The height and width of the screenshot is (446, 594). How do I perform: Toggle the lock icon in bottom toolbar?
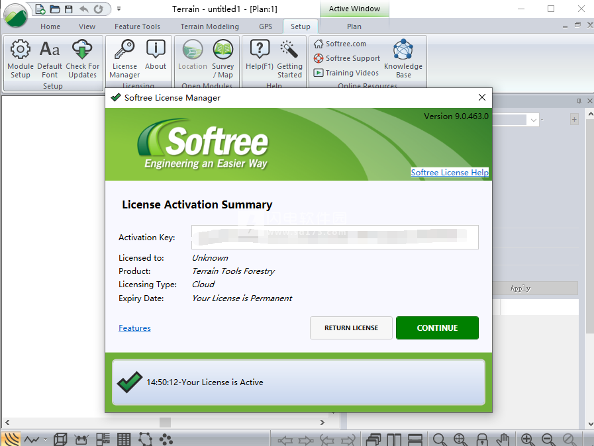tap(482, 439)
